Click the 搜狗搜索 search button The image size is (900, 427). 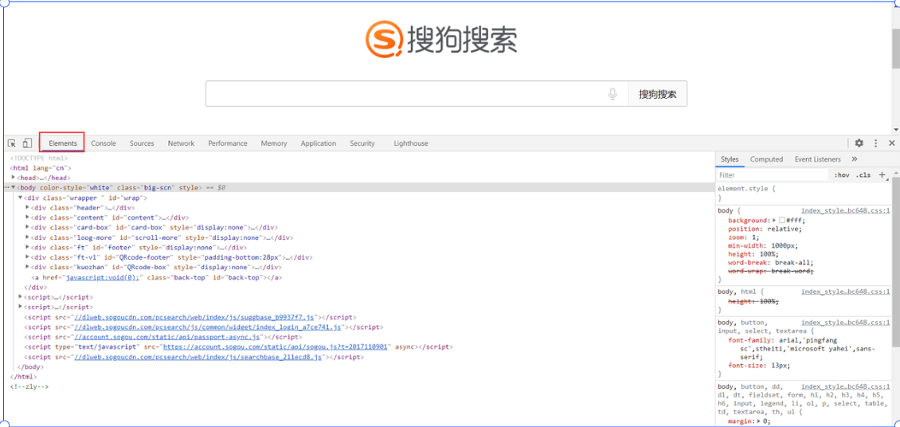coord(658,94)
